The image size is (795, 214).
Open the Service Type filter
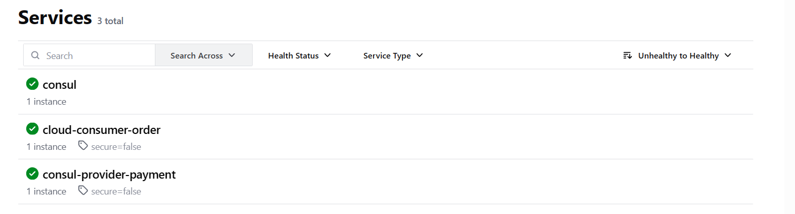click(x=393, y=55)
